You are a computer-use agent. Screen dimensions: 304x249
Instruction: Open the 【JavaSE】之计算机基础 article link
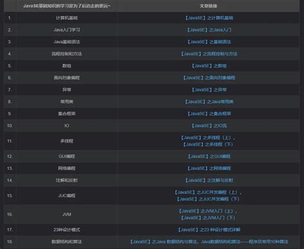209,18
